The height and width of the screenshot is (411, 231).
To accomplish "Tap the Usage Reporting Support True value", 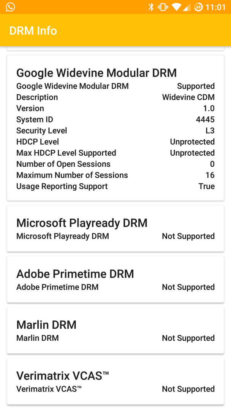I will pyautogui.click(x=206, y=186).
